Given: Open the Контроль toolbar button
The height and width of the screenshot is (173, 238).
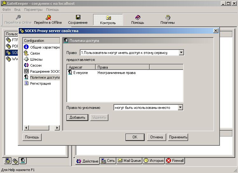Looking at the screenshot, I should 108,20.
